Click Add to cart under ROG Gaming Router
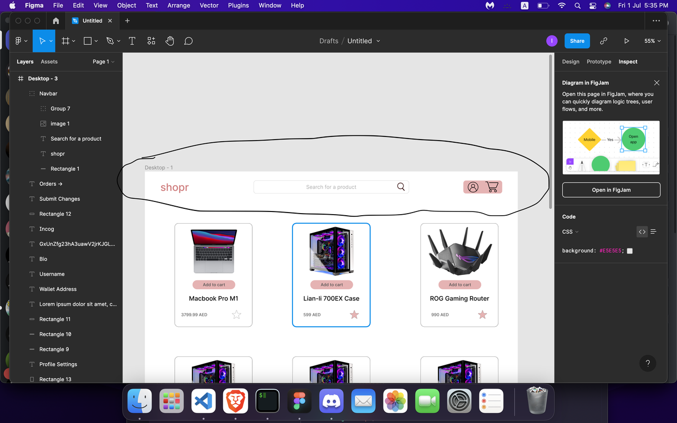Viewport: 677px width, 423px height. [460, 284]
